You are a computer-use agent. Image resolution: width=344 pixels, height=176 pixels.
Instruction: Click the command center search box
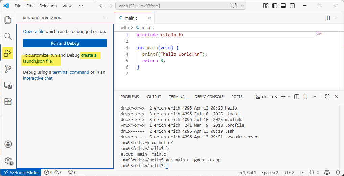[x=172, y=6]
